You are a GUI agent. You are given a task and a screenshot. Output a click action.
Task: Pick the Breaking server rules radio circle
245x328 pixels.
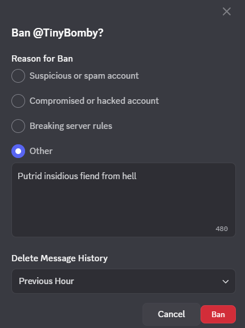click(18, 126)
